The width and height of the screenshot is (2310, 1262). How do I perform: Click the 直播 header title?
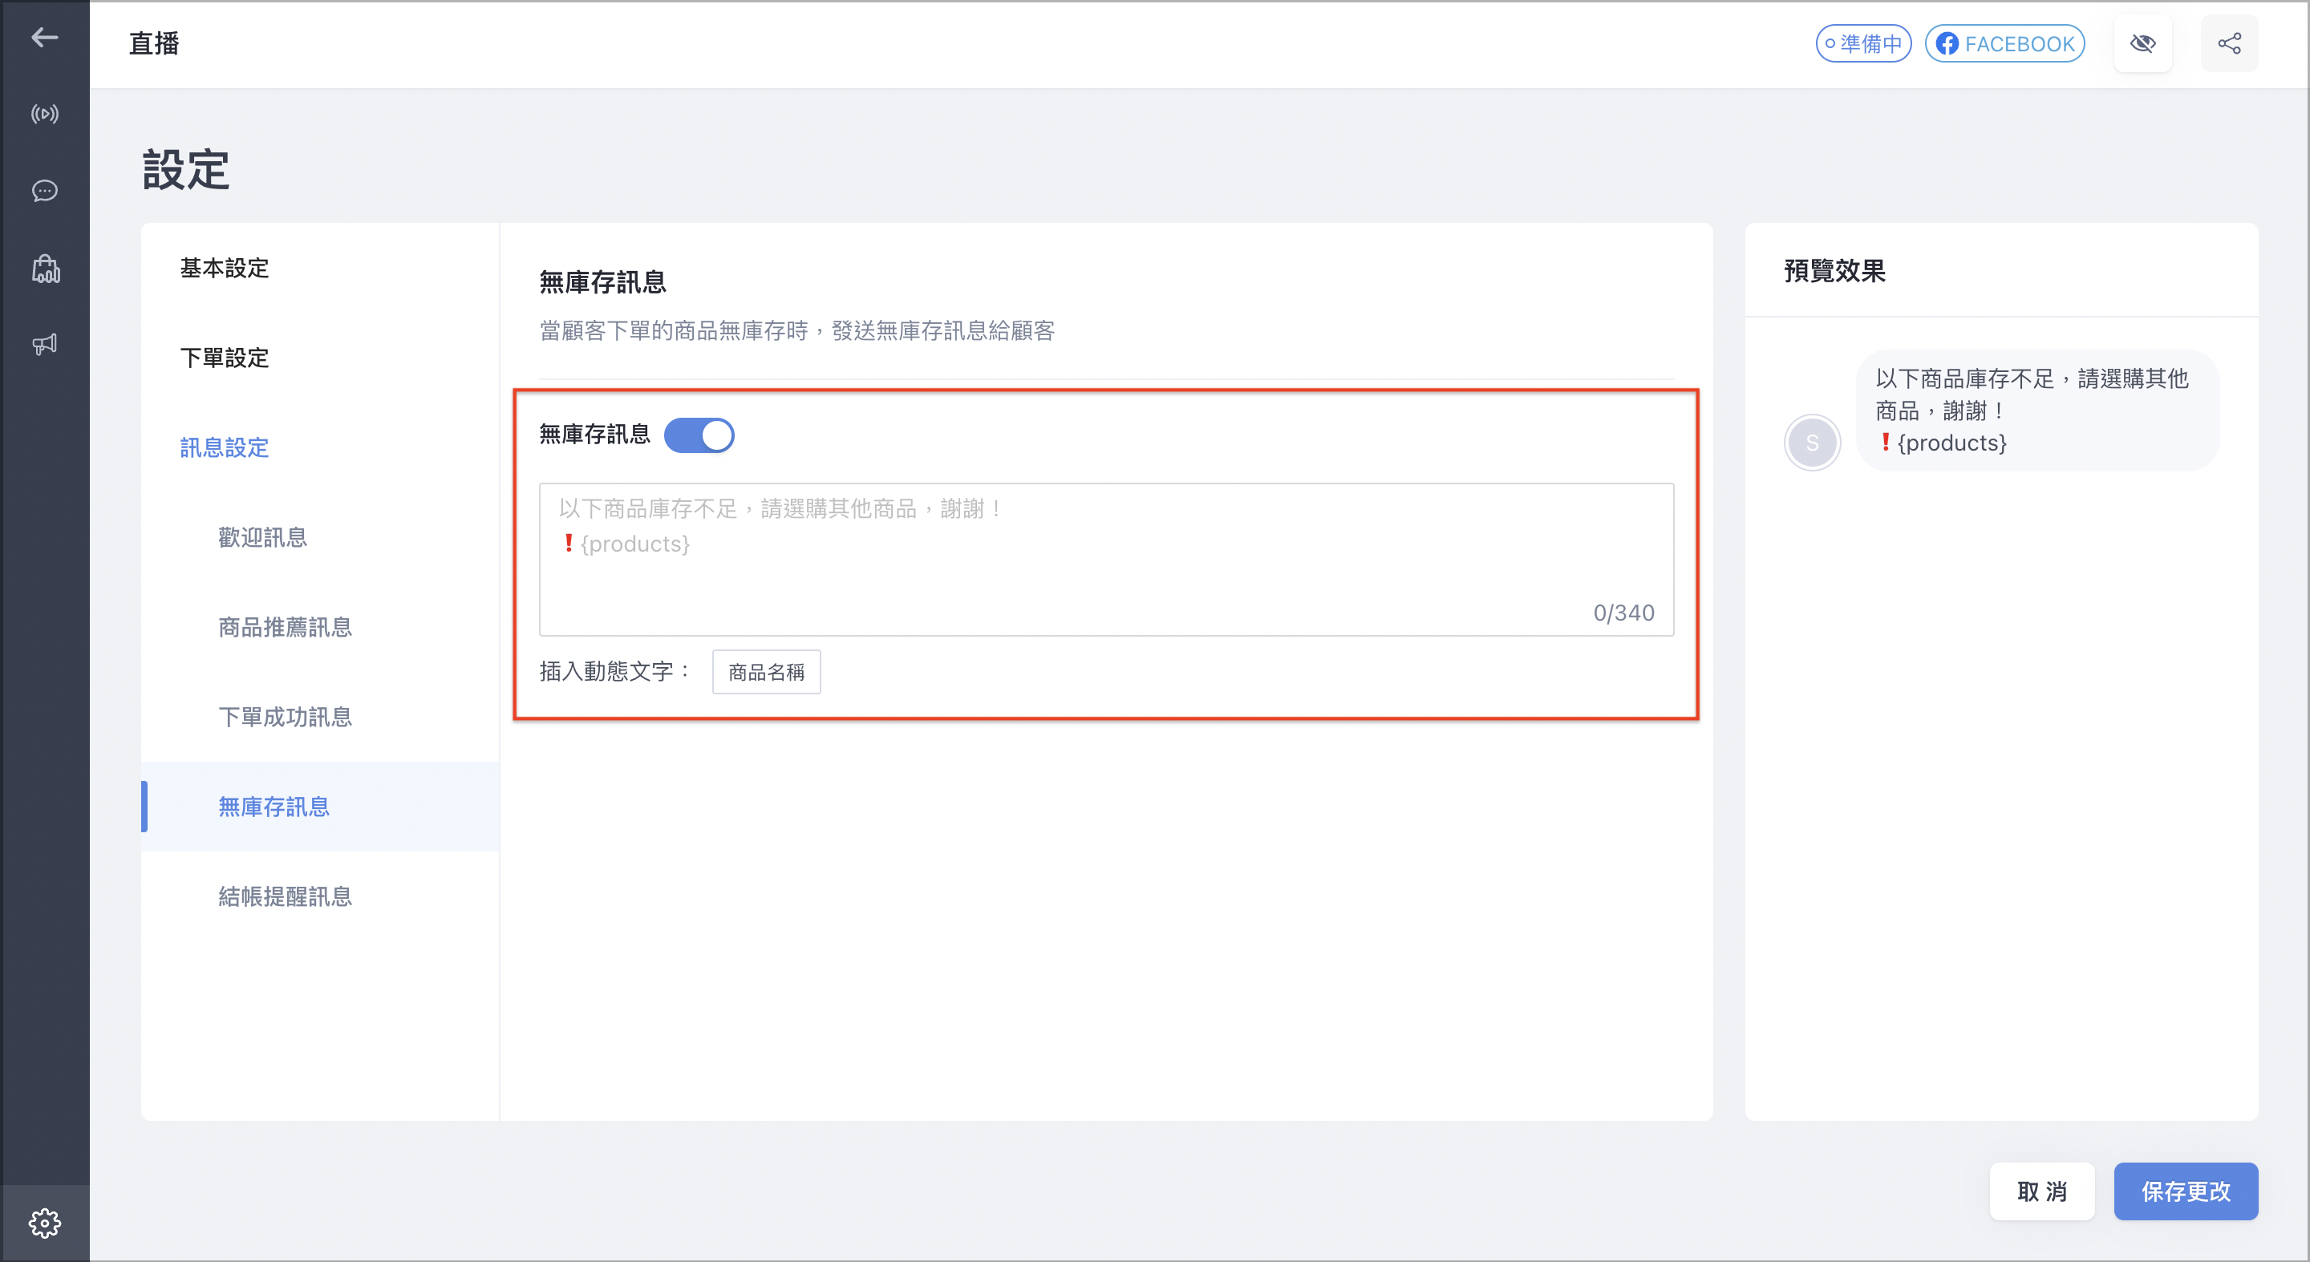point(153,43)
